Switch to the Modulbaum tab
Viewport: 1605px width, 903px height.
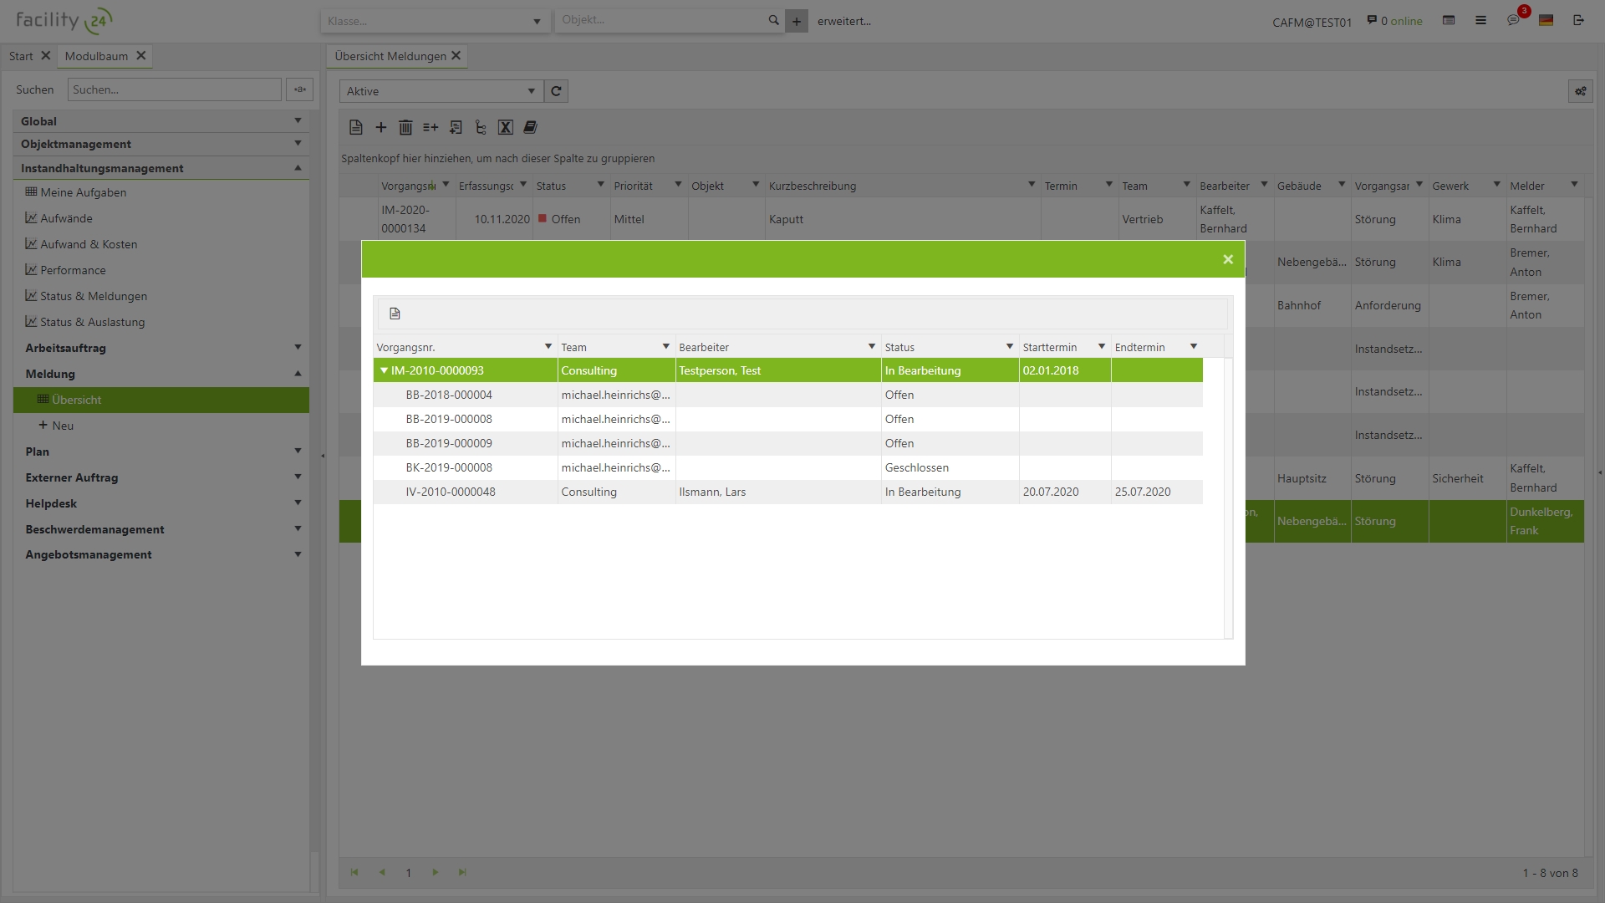tap(96, 56)
